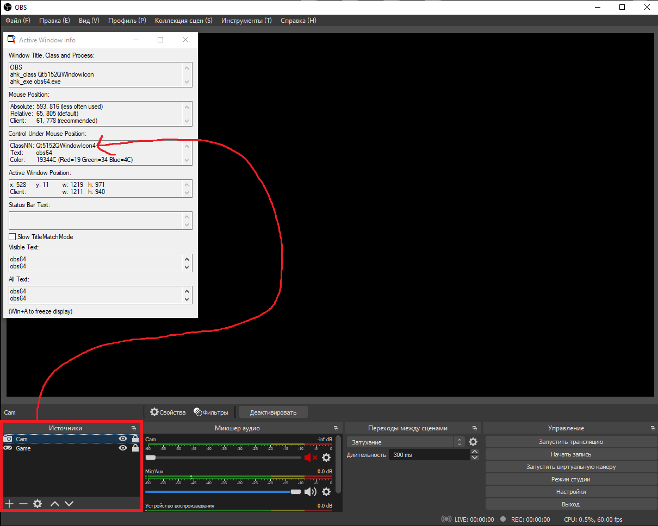Image resolution: width=658 pixels, height=526 pixels.
Task: Click the gamepad icon of Game source
Action: click(8, 448)
